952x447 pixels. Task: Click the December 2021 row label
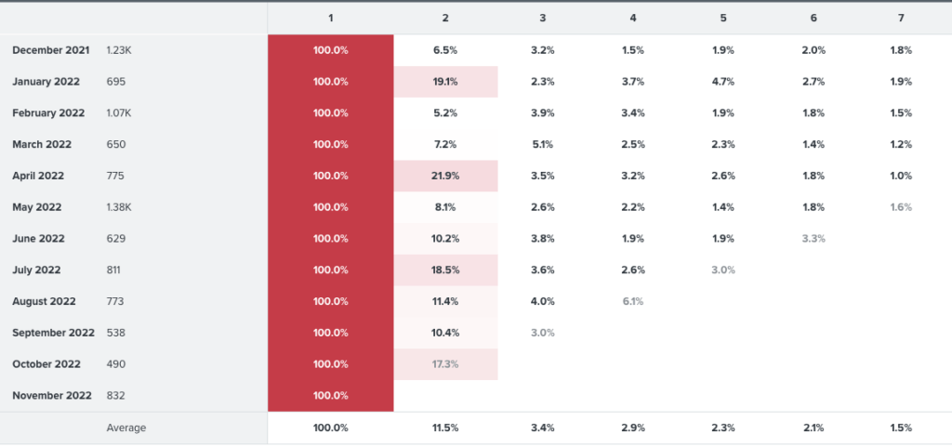pos(51,50)
